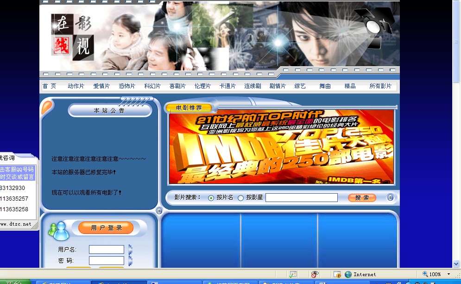
Task: View 所有影片 all movies list
Action: coord(380,86)
